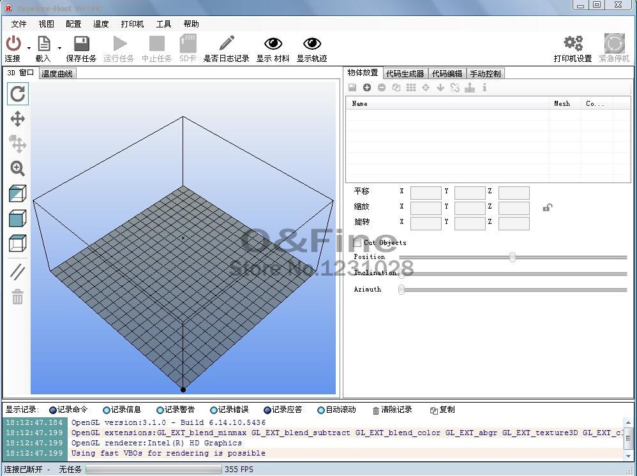Toggle parallel projection diagonal lines icon

(x=18, y=272)
